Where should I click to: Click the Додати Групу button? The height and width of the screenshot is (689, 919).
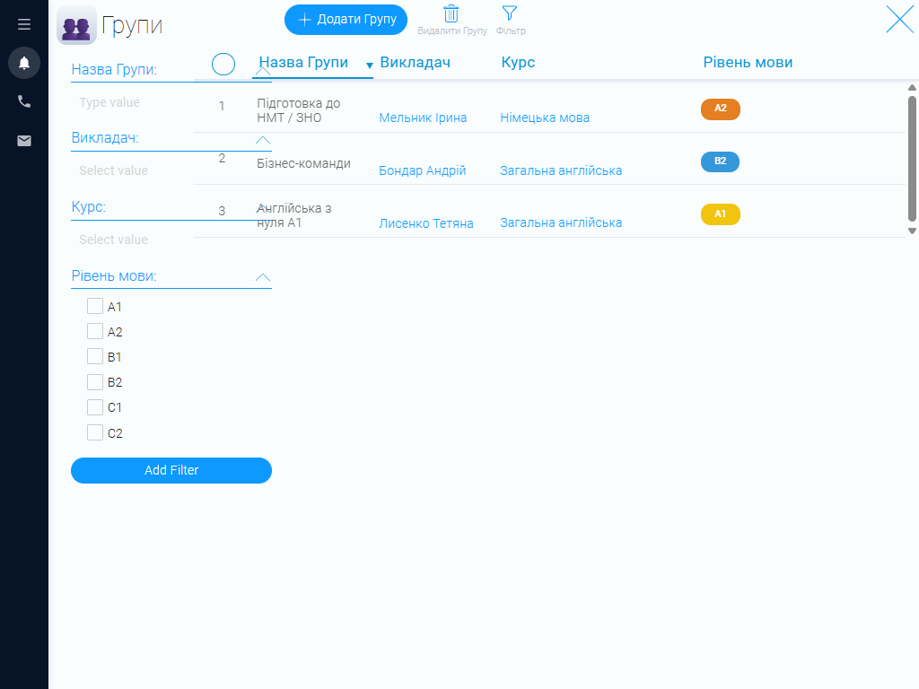(346, 20)
